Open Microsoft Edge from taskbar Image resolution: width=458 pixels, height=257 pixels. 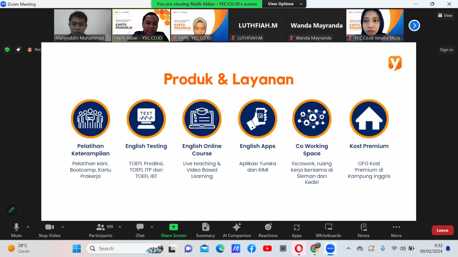pos(220,249)
